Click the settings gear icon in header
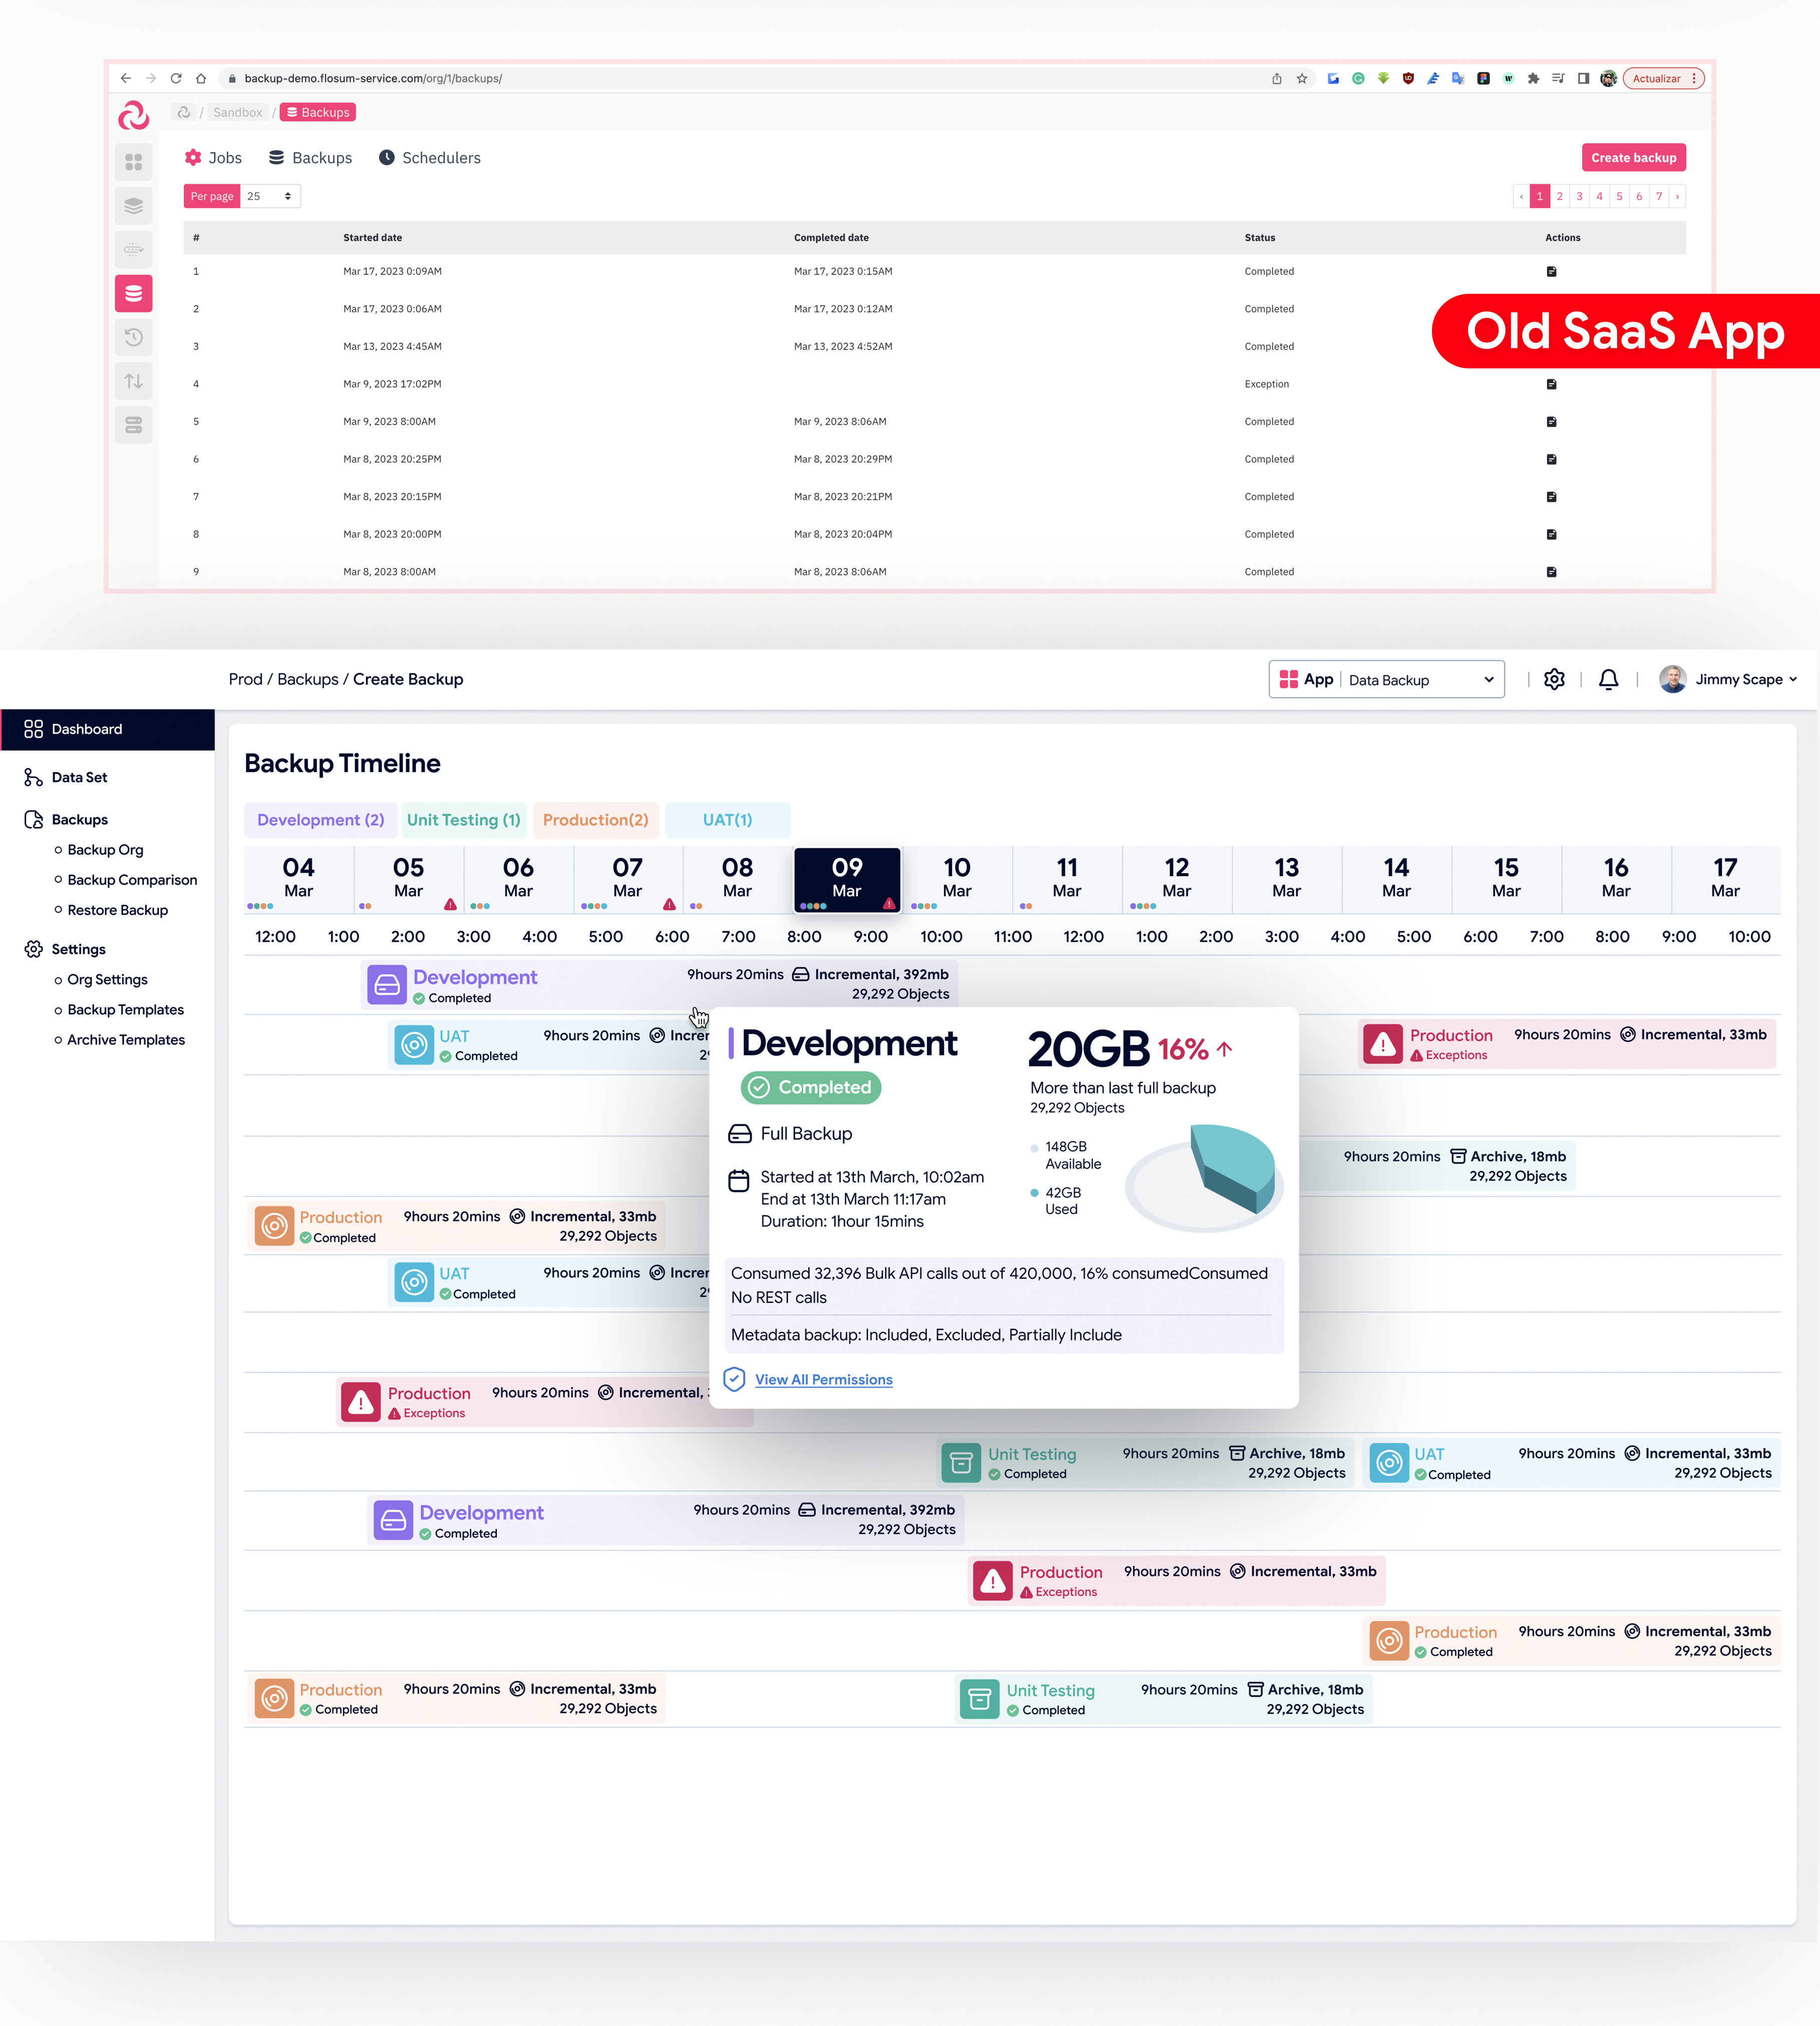1820x2026 pixels. click(x=1554, y=680)
